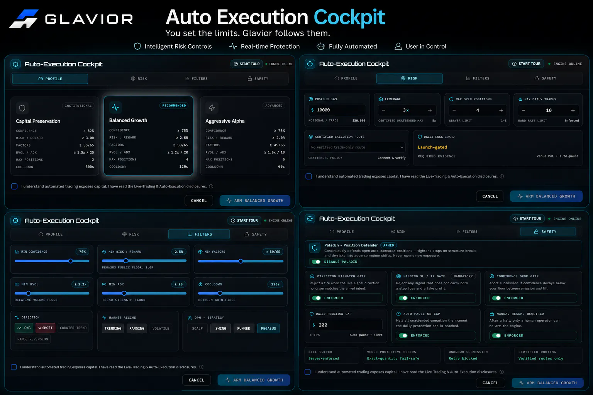Click the lightning bolt icon on Aggressive Alpha card

212,108
